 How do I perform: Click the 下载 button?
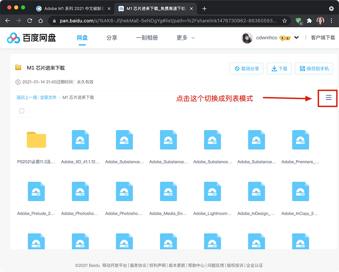279,69
